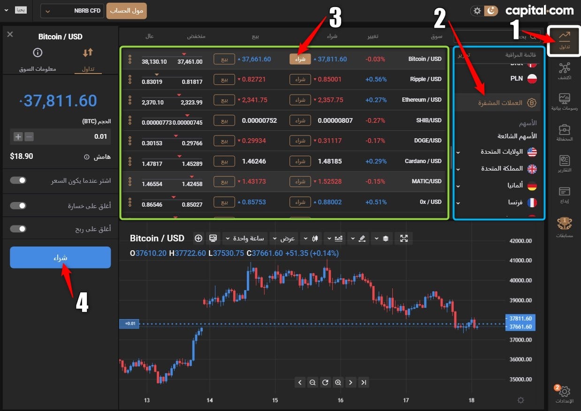This screenshot has width=581, height=411.
Task: Open chart settings gear near time axis
Action: click(520, 400)
